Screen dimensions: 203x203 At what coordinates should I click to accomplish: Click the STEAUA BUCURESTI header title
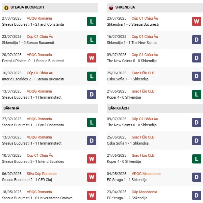coord(27,7)
